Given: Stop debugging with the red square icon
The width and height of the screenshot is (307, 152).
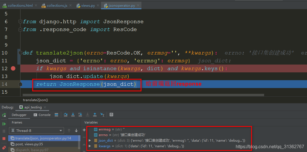Looking at the screenshot, I should 4,139.
